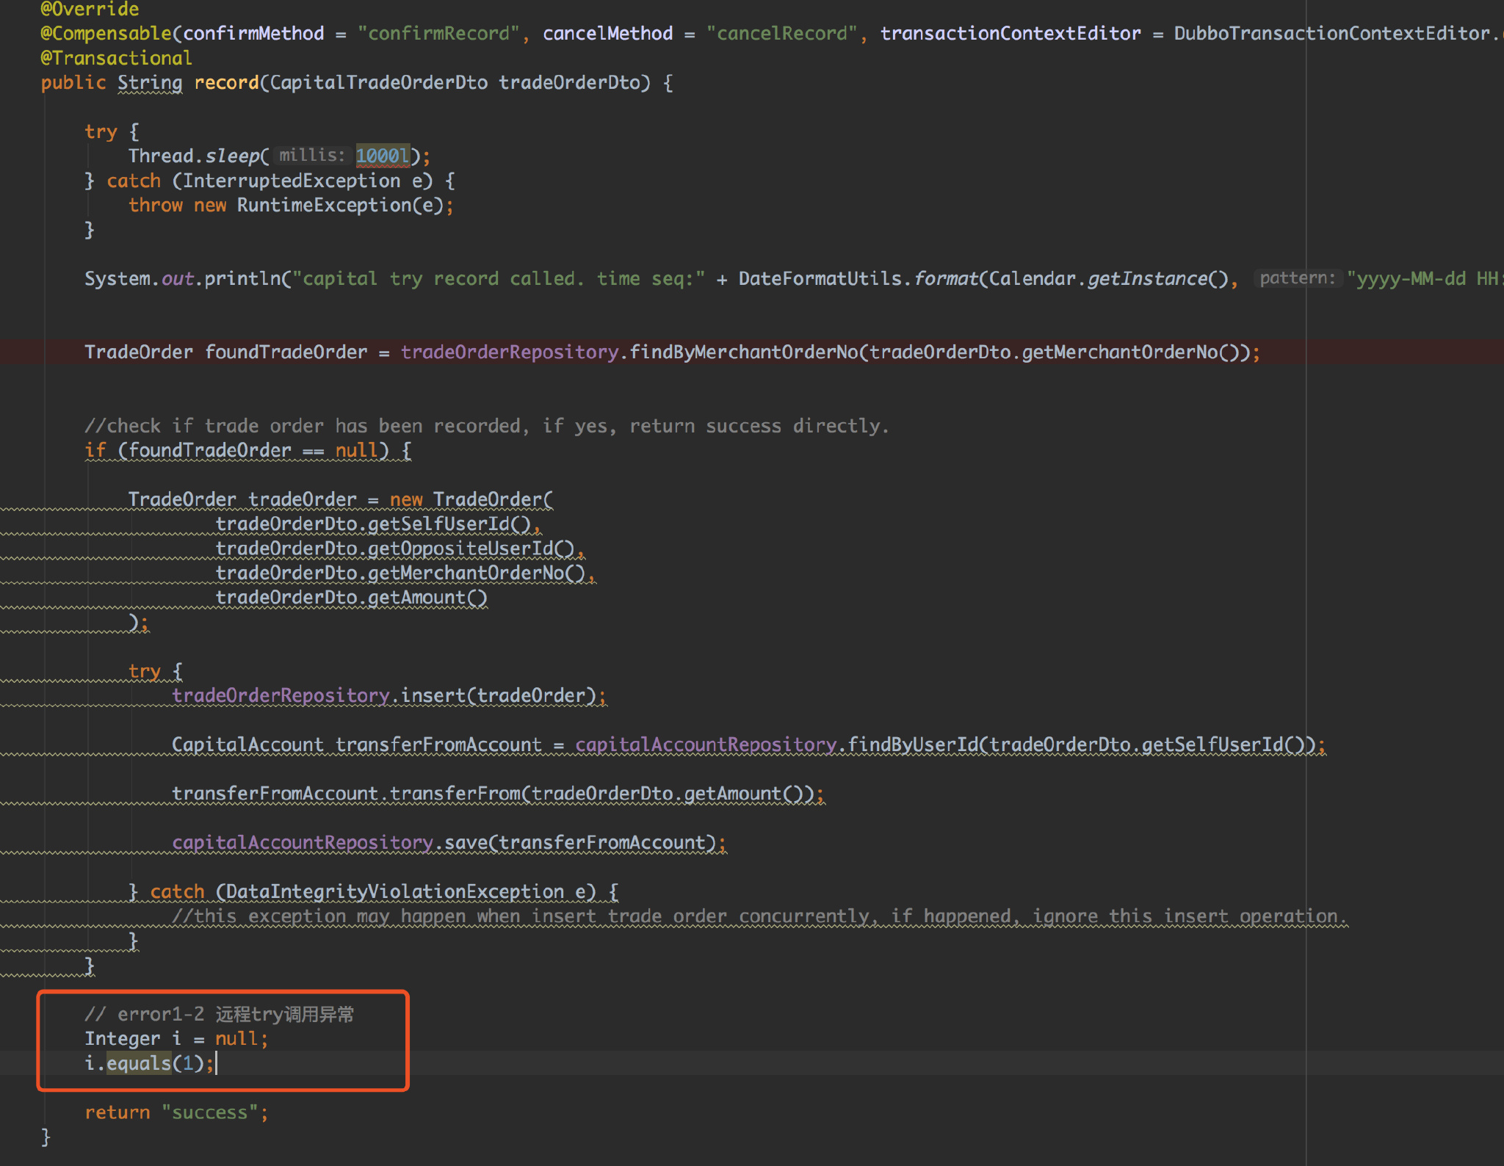This screenshot has height=1166, width=1504.
Task: Click DataIntegrityViolationException in catch
Action: coord(394,891)
